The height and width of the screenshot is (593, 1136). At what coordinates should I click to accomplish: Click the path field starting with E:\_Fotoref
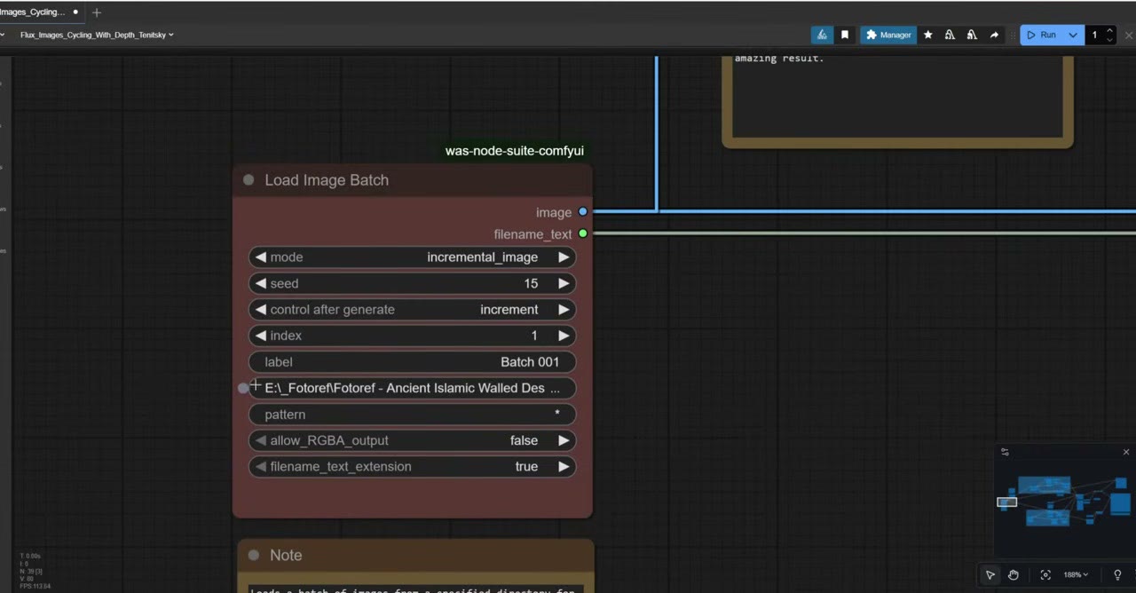[412, 388]
